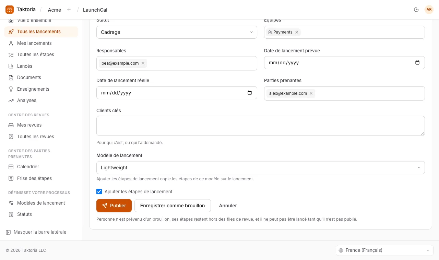Toggle dark mode moon icon
439x260 pixels.
click(416, 10)
